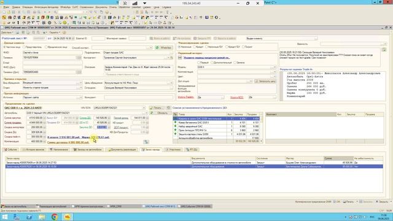393x221 pixels.
Task: Select the Частное лицо radio button
Action: pos(5,47)
